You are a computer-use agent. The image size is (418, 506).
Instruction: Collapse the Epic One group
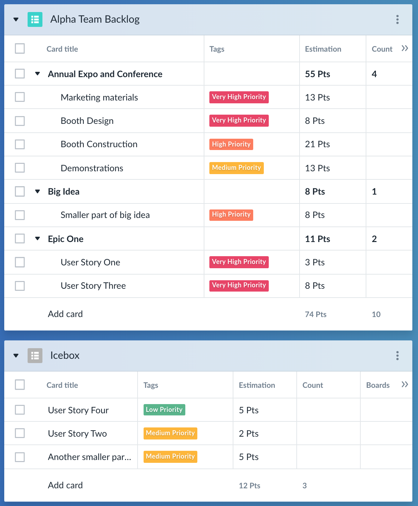(x=38, y=238)
